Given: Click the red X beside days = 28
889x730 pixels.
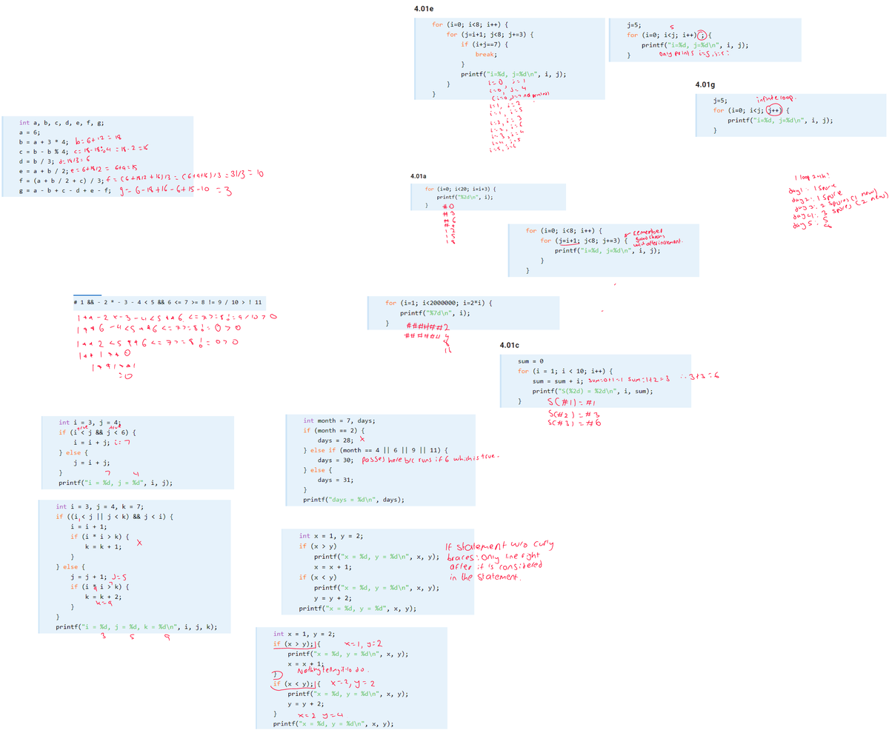Looking at the screenshot, I should tap(353, 440).
